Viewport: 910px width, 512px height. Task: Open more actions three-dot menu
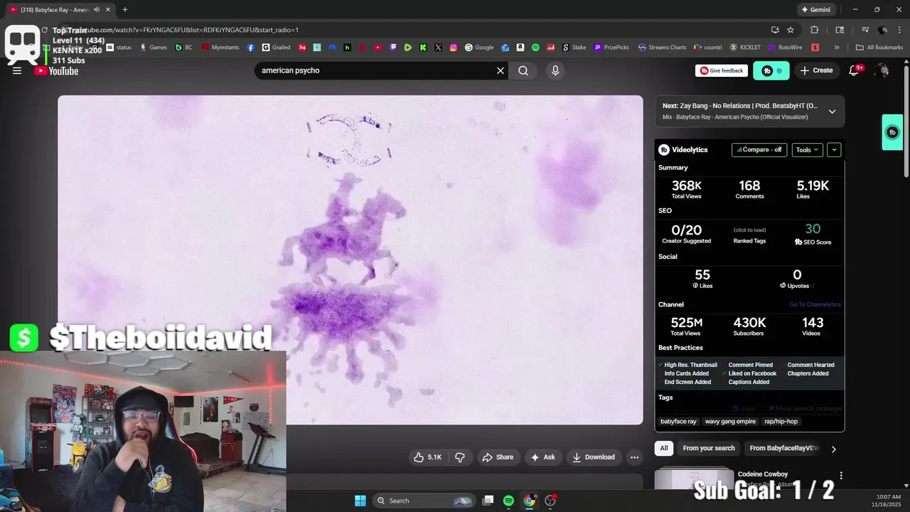[x=635, y=457]
